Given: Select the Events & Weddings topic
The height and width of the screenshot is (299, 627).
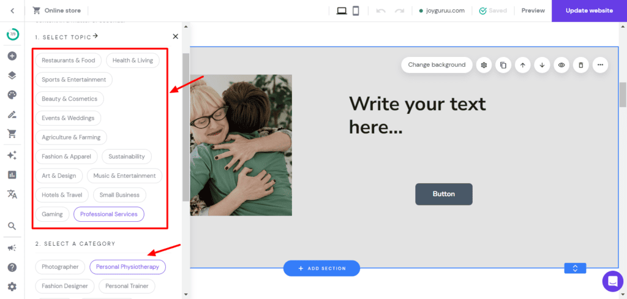Looking at the screenshot, I should tap(68, 118).
